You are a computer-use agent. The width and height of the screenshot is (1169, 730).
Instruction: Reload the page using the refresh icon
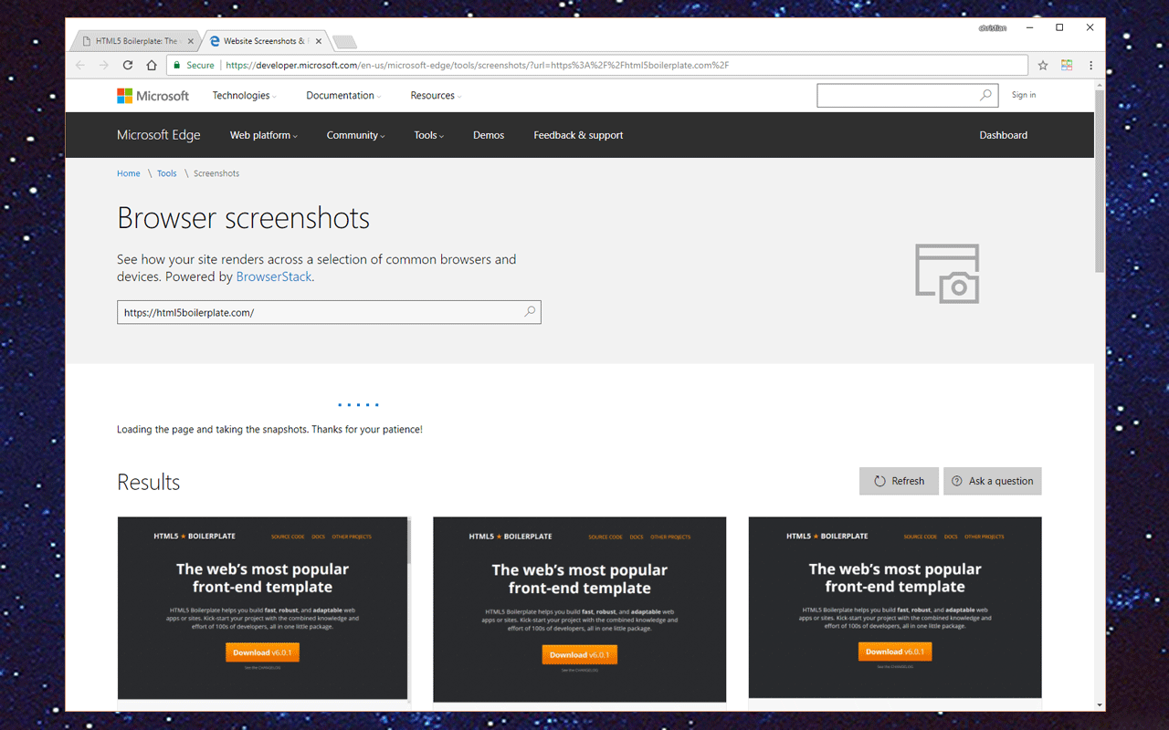click(x=128, y=65)
